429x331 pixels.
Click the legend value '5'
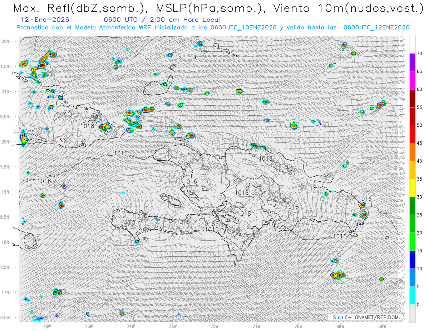pyautogui.click(x=418, y=287)
